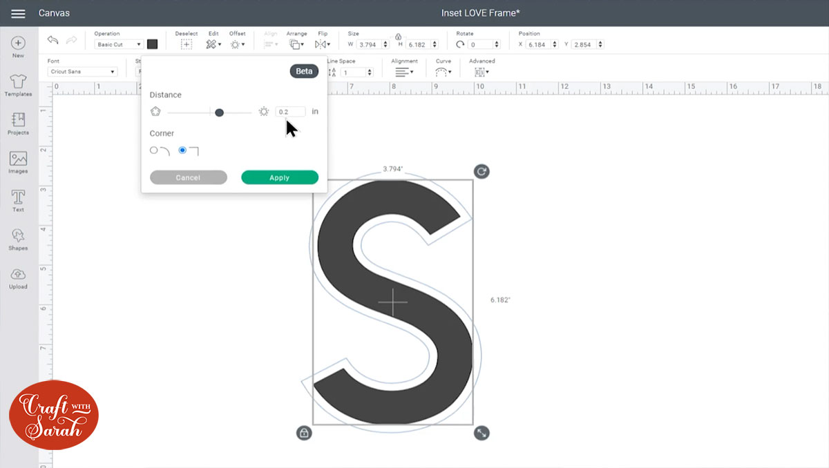
Task: Apply the offset settings
Action: [279, 177]
